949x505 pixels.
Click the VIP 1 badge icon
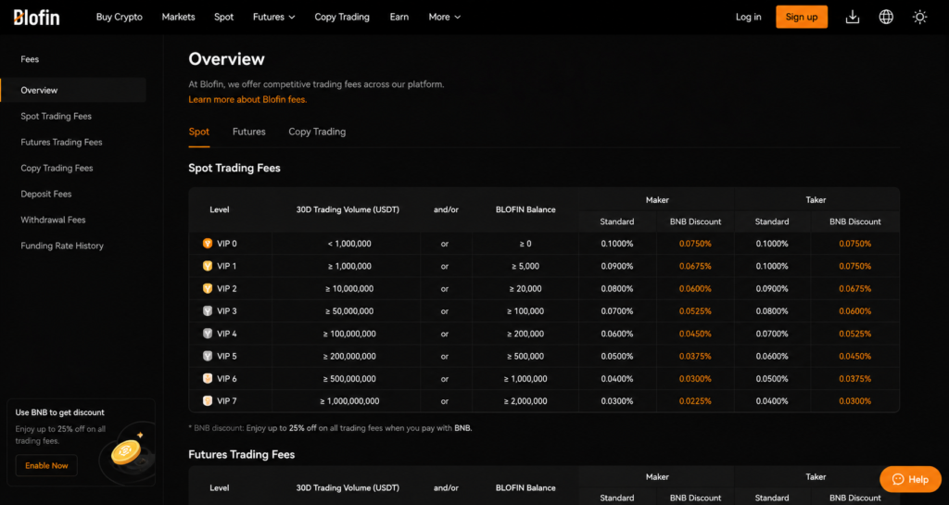click(x=208, y=266)
